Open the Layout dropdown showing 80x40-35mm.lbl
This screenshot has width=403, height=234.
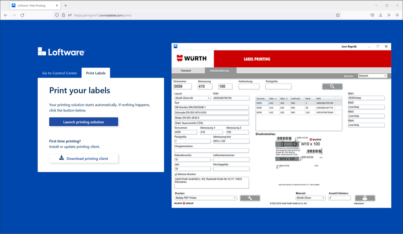pos(192,98)
